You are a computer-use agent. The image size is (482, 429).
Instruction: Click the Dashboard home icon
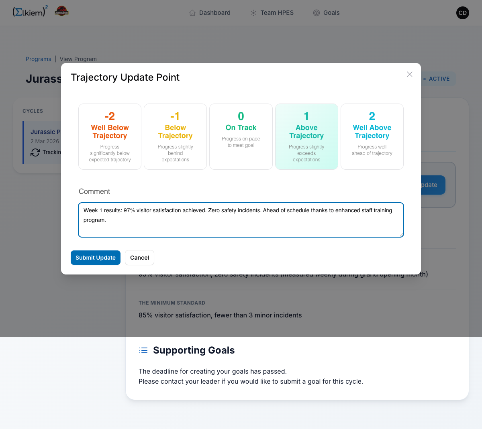[192, 13]
